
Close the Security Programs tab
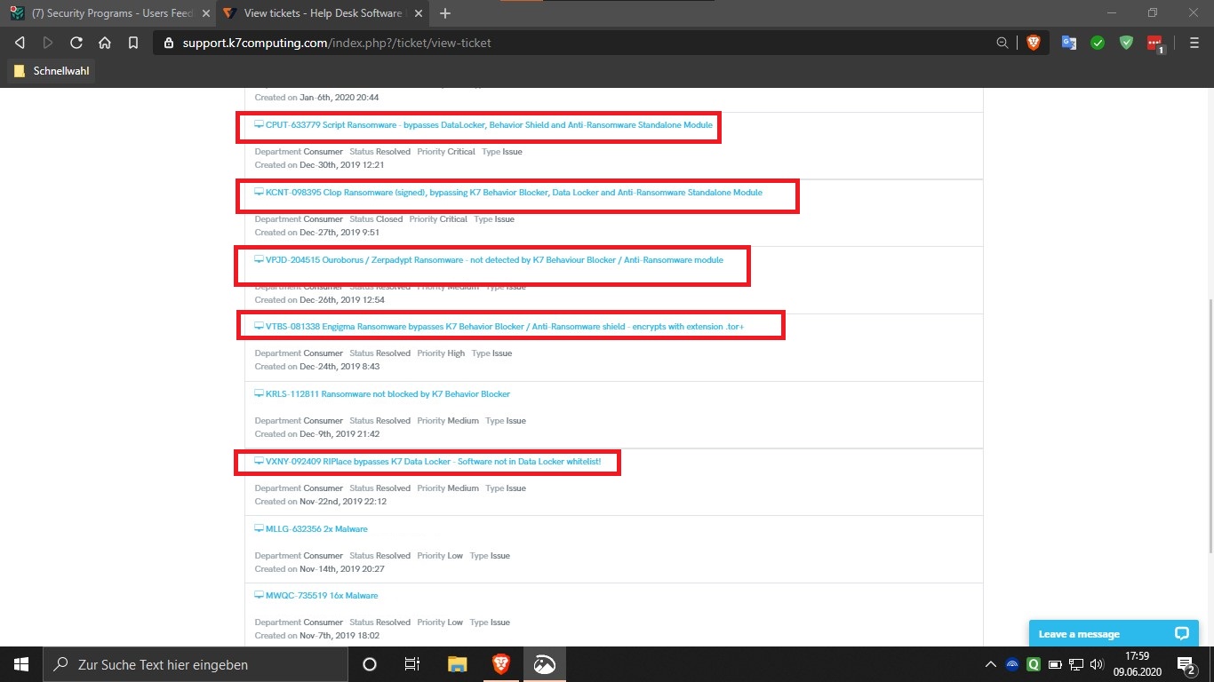[x=204, y=13]
